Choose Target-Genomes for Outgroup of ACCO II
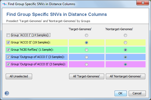The image size is (151, 100). 87,64
